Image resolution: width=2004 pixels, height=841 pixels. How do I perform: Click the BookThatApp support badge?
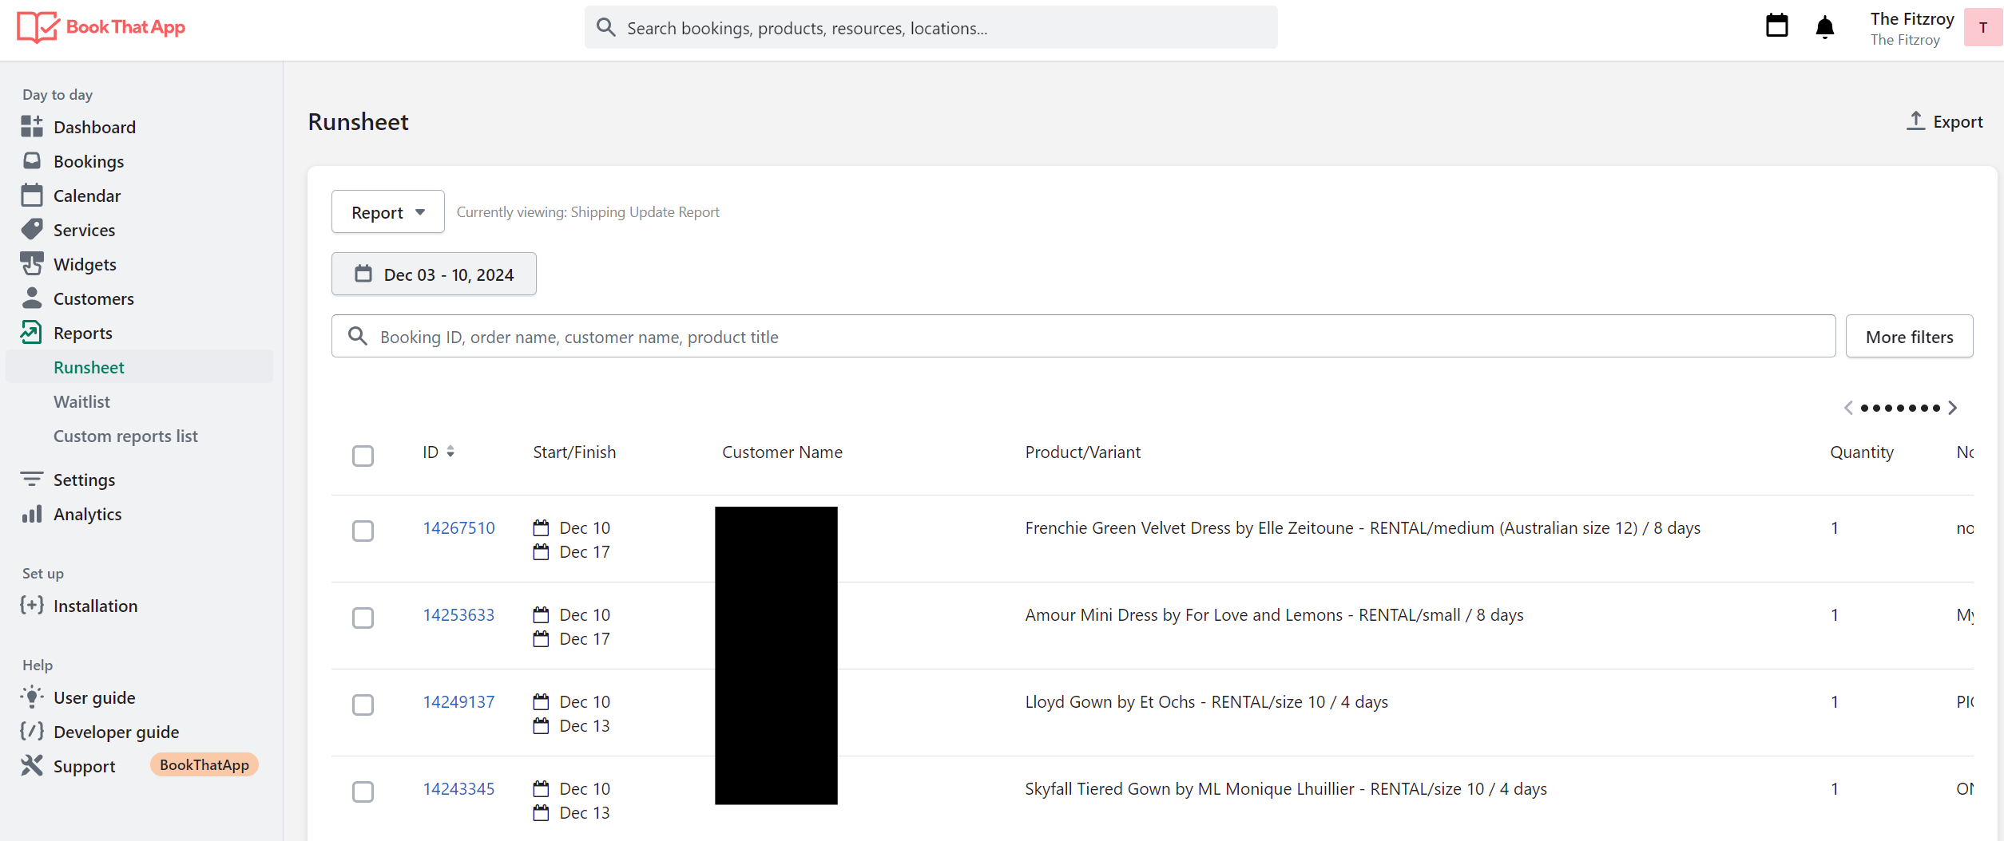click(204, 764)
